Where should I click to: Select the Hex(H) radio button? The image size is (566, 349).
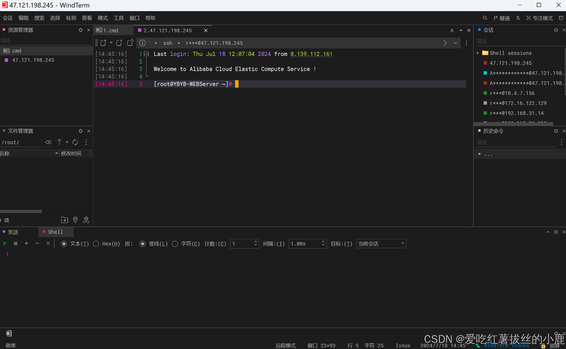click(96, 244)
